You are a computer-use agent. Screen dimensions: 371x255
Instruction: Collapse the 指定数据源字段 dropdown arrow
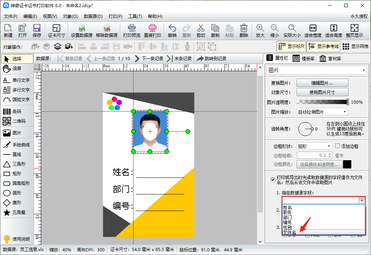362,200
